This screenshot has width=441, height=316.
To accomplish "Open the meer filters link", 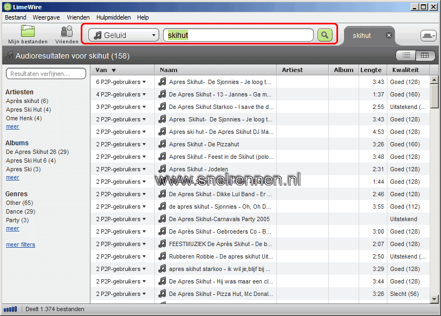I will pos(21,244).
